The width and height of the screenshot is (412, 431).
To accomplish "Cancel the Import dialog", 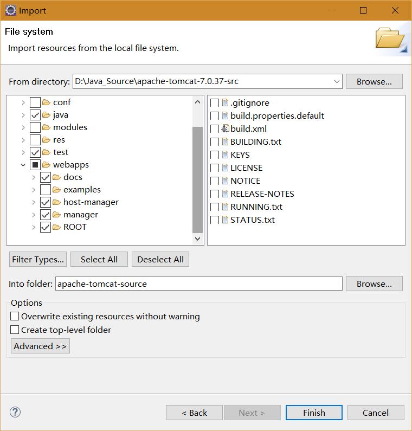I will [376, 413].
